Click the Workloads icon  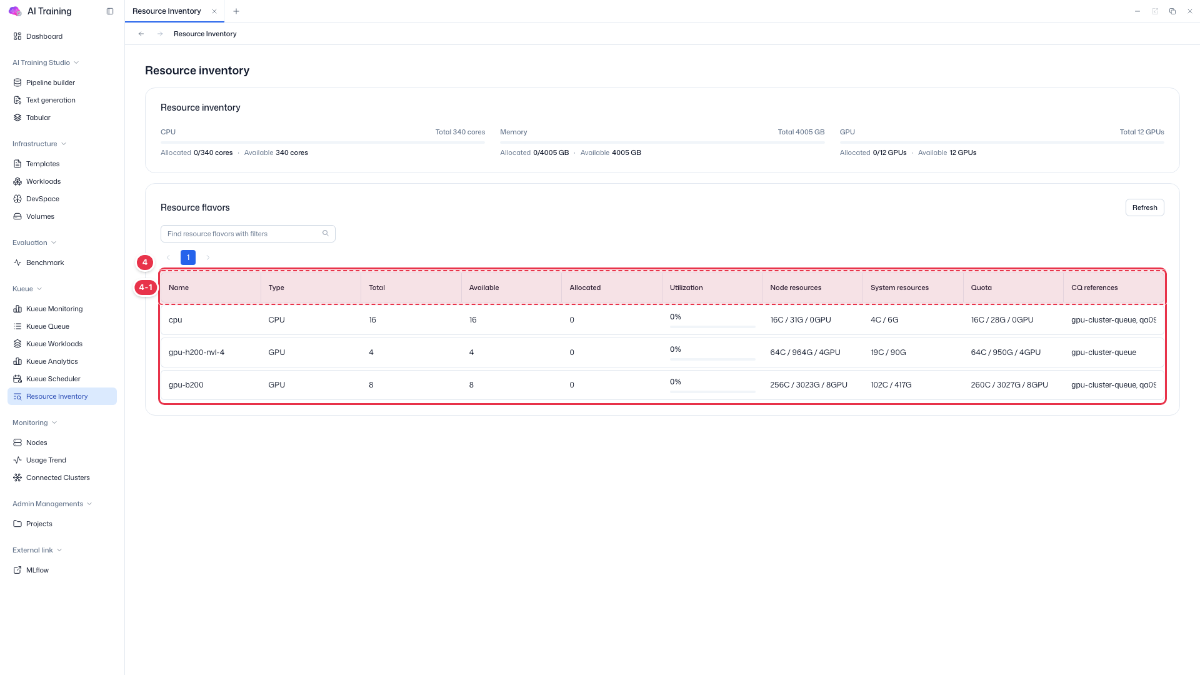coord(17,181)
